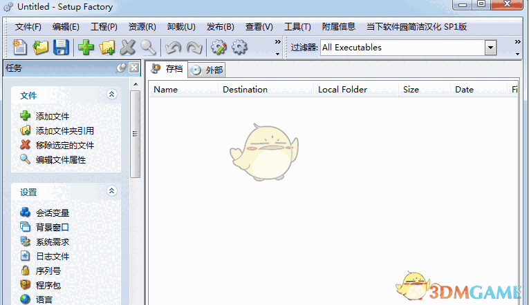
Task: Sort file list by Name column
Action: click(183, 90)
